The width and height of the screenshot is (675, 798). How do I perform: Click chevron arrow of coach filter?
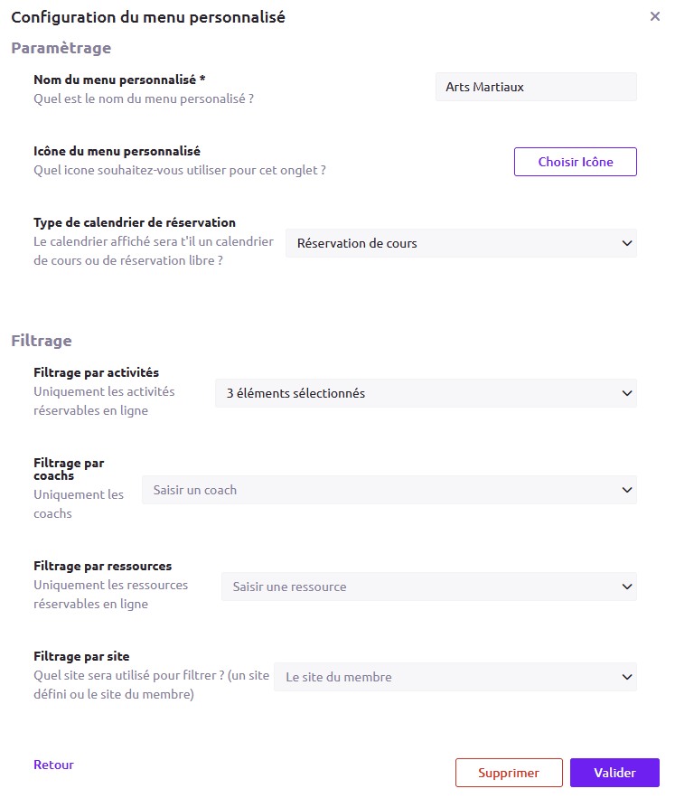626,490
